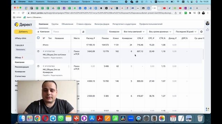Click Пополнить under account balance
The height and width of the screenshot is (124, 222).
[20, 50]
